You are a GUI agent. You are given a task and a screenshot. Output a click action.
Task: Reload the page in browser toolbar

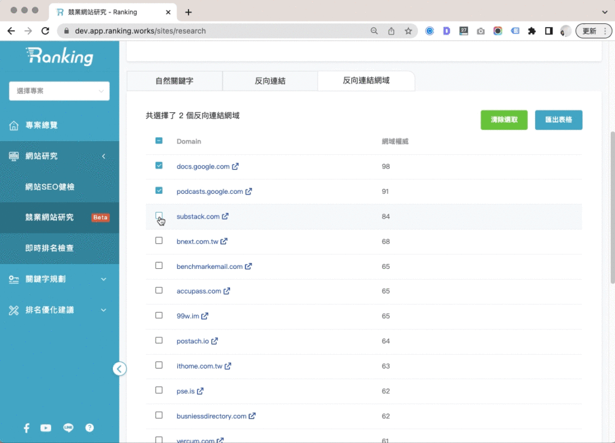click(x=45, y=31)
